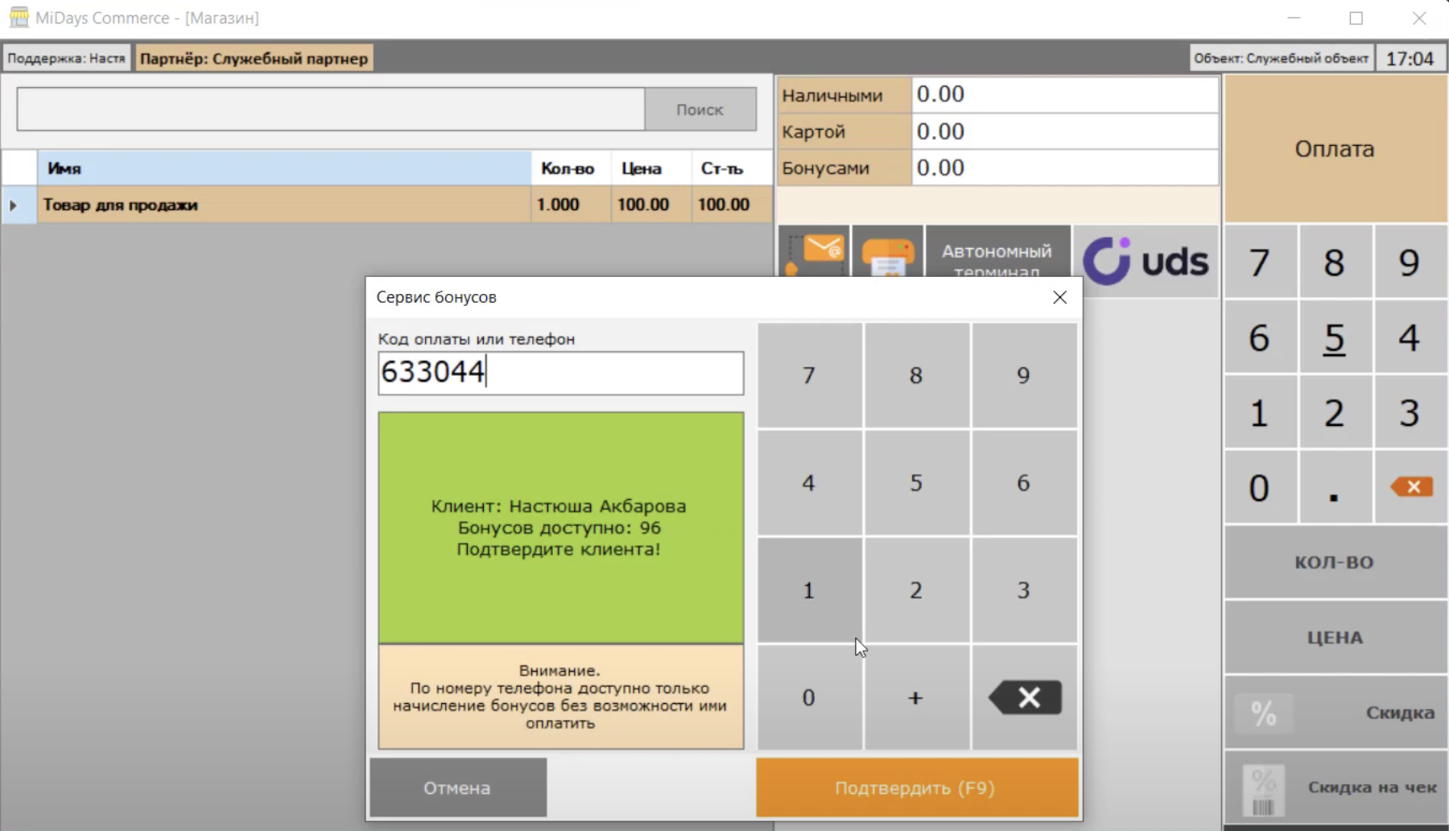Image resolution: width=1449 pixels, height=831 pixels.
Task: Click the КОЛ-ВО quantity button
Action: point(1335,562)
